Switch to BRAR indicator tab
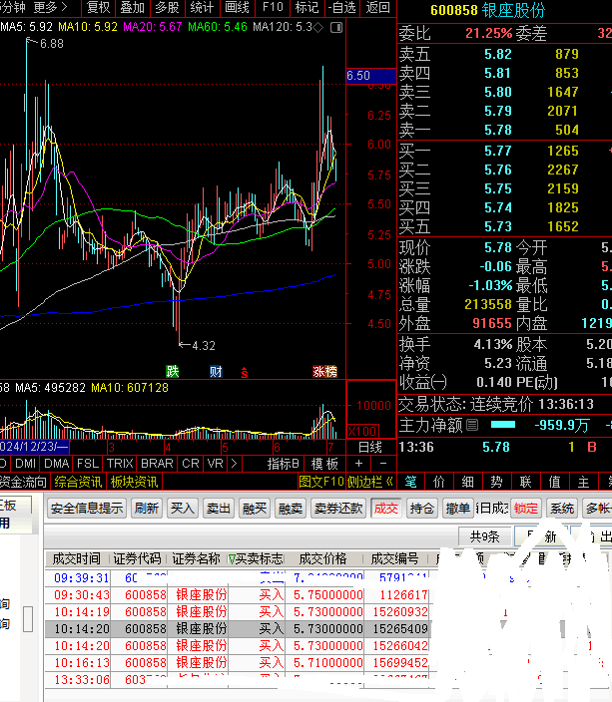612x702 pixels. [x=157, y=464]
